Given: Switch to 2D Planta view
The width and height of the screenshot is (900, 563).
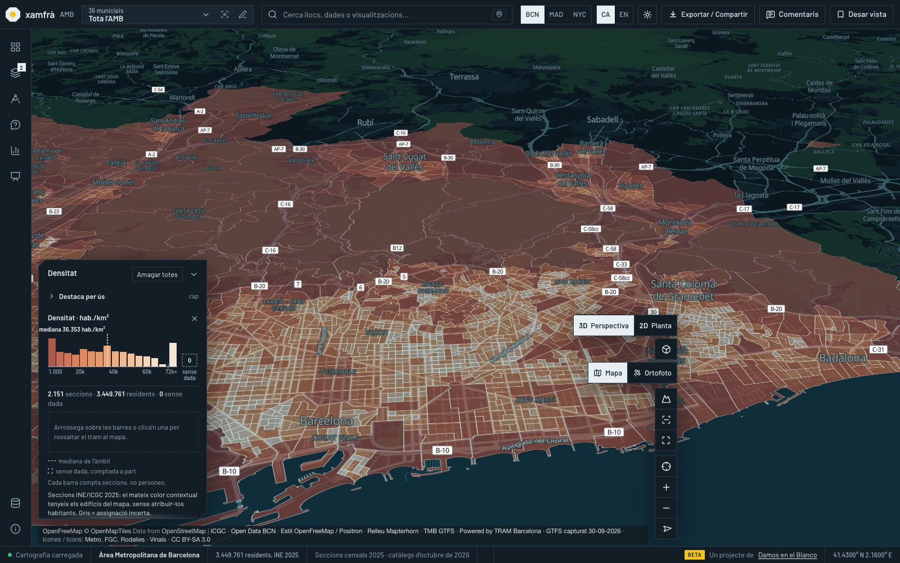Looking at the screenshot, I should pos(655,325).
